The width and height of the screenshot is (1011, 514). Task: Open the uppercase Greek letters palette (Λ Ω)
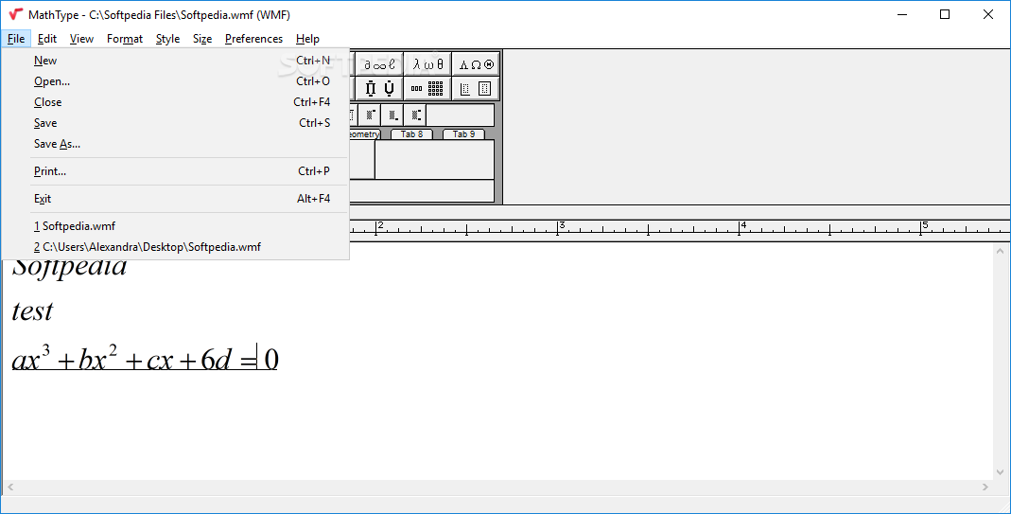point(476,64)
